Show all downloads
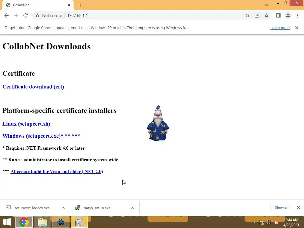 (x=281, y=208)
